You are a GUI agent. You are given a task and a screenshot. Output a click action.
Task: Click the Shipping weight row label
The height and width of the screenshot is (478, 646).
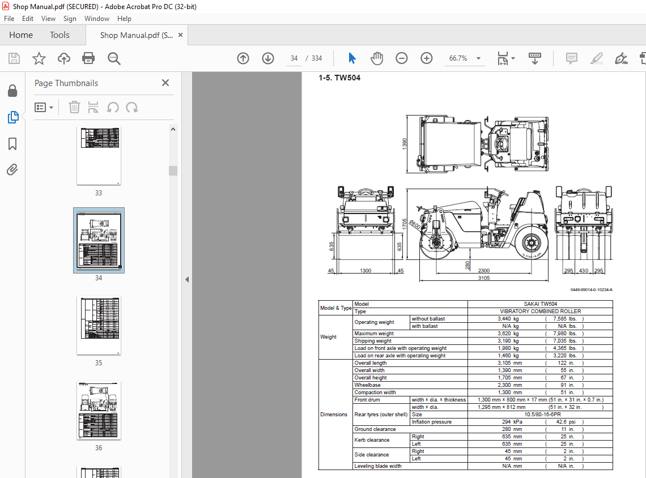click(373, 341)
